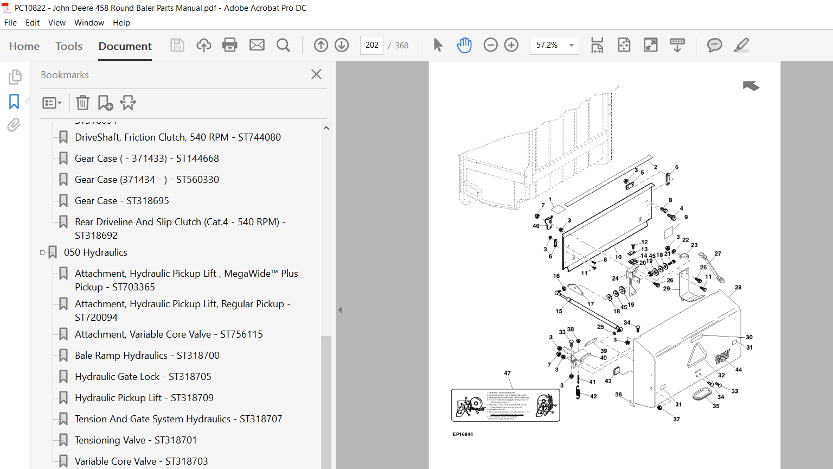The height and width of the screenshot is (469, 833).
Task: Click the page number field
Action: (x=372, y=45)
